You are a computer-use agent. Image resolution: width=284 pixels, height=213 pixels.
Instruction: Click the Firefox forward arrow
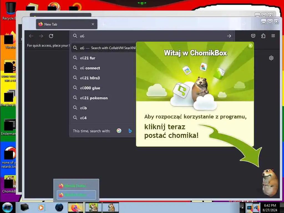(41, 36)
